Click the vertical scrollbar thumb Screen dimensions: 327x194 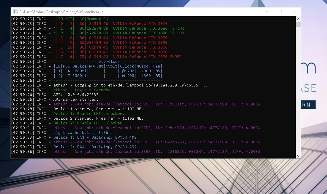[298, 24]
